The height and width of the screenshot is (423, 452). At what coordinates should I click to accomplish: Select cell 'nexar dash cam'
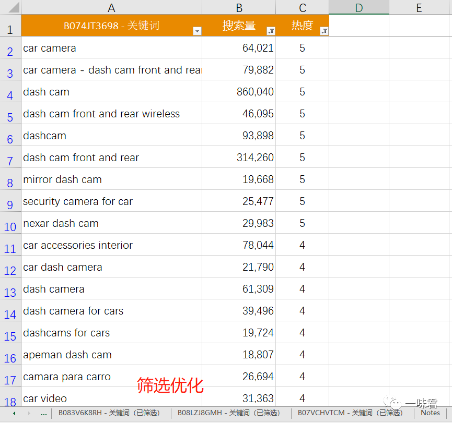click(x=111, y=223)
